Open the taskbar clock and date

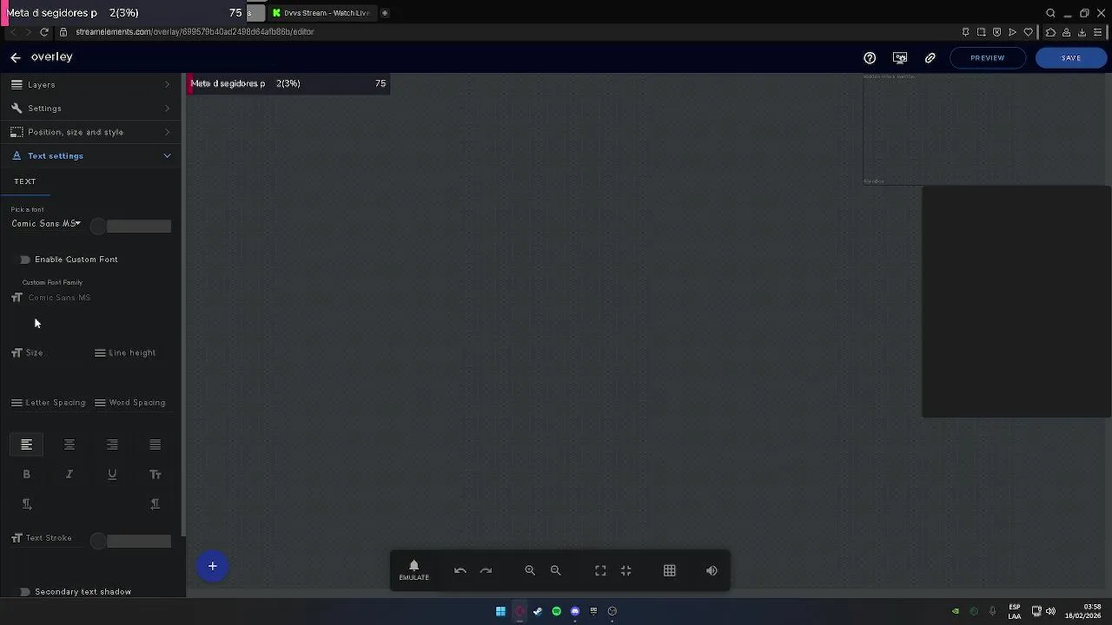click(1083, 611)
